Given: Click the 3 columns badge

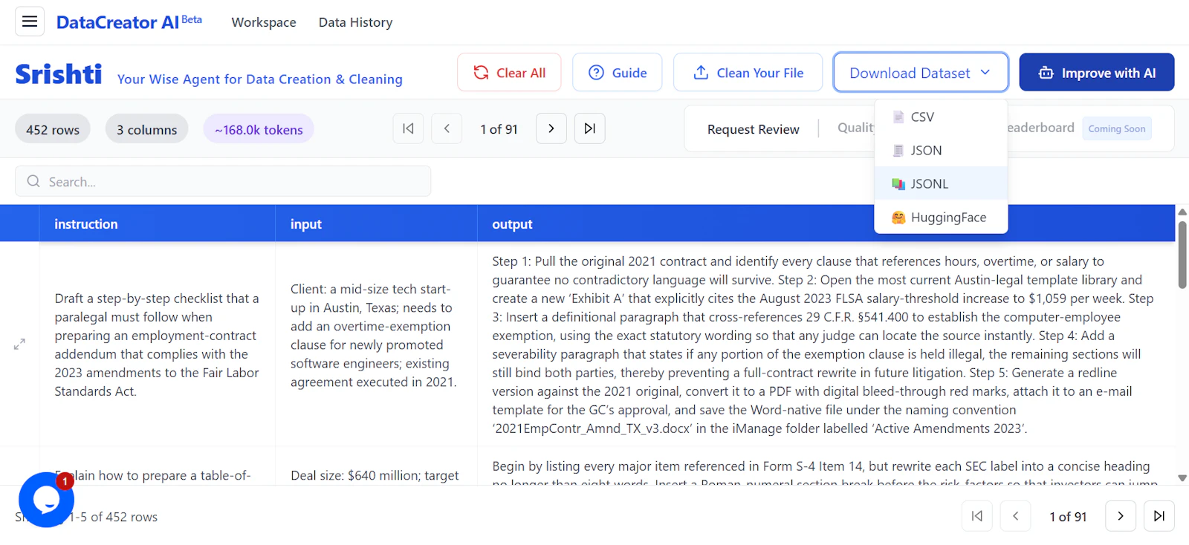Looking at the screenshot, I should coord(147,129).
